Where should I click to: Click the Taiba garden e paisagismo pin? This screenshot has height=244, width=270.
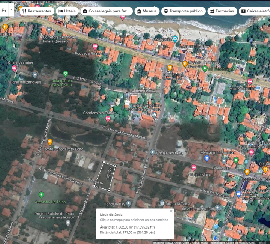point(65,74)
